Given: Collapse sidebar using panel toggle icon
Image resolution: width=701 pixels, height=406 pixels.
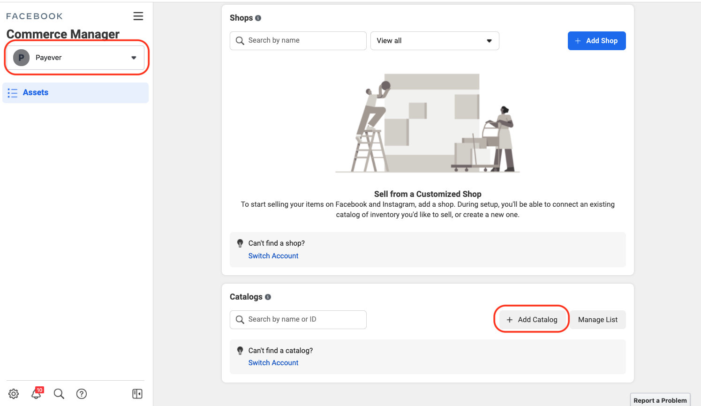Looking at the screenshot, I should pos(137,394).
